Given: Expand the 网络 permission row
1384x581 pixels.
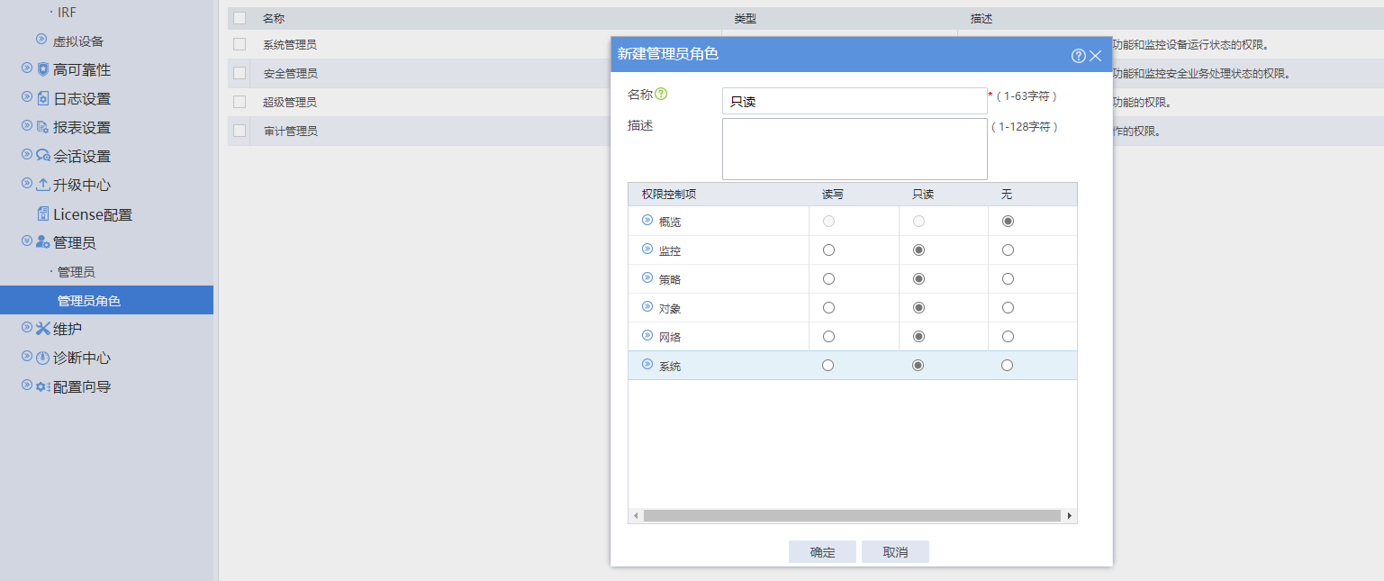Looking at the screenshot, I should [647, 336].
